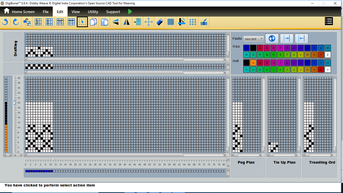
Task: Click the four-way Move arrows icon
Action: (x=149, y=22)
